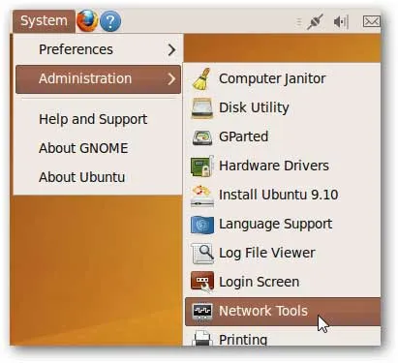Open Help and Support
Screen dimensions: 398x363
93,119
